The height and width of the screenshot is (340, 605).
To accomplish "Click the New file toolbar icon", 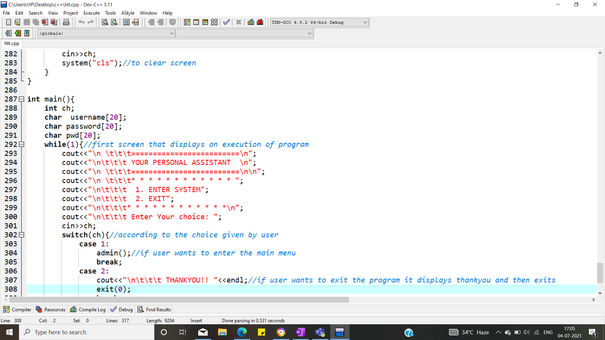I will pos(9,22).
